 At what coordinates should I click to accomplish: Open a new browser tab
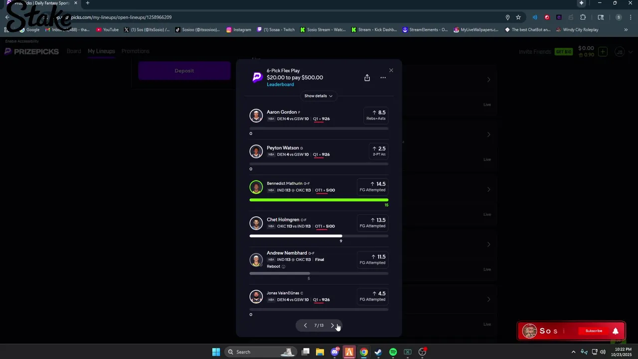(87, 3)
